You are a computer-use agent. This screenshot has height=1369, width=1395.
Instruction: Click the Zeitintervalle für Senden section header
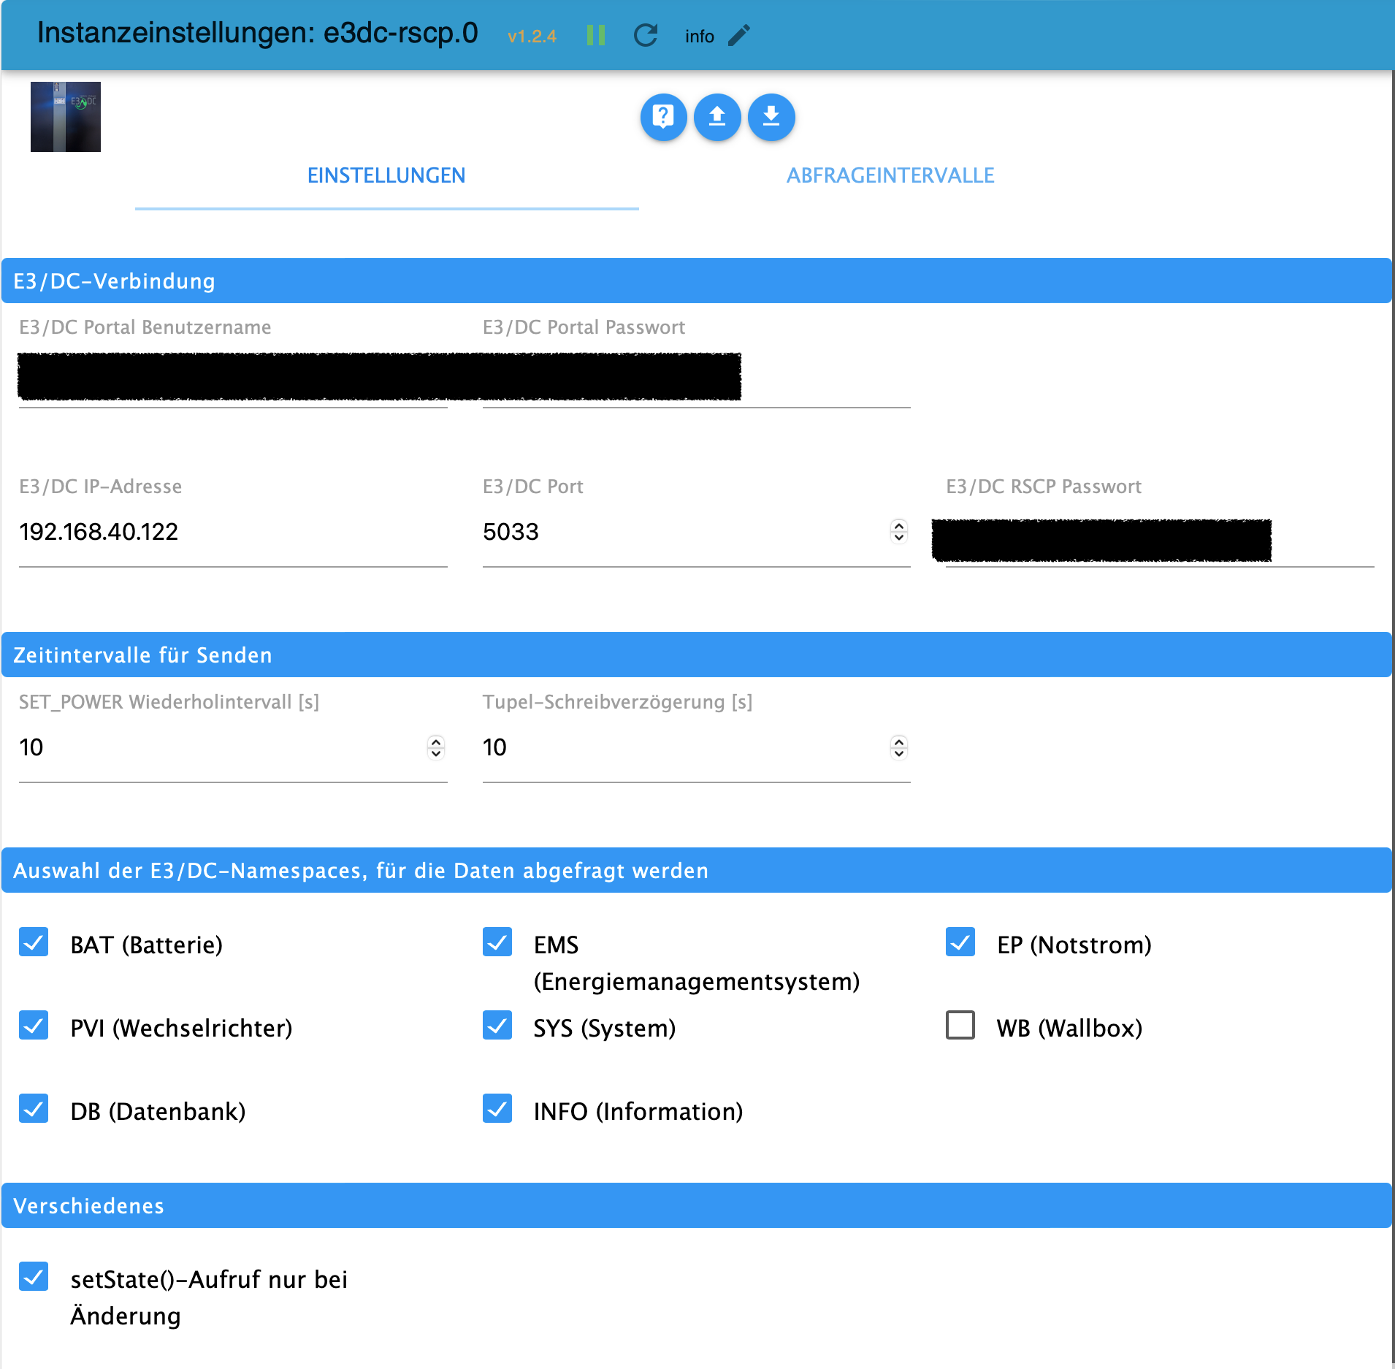tap(697, 655)
